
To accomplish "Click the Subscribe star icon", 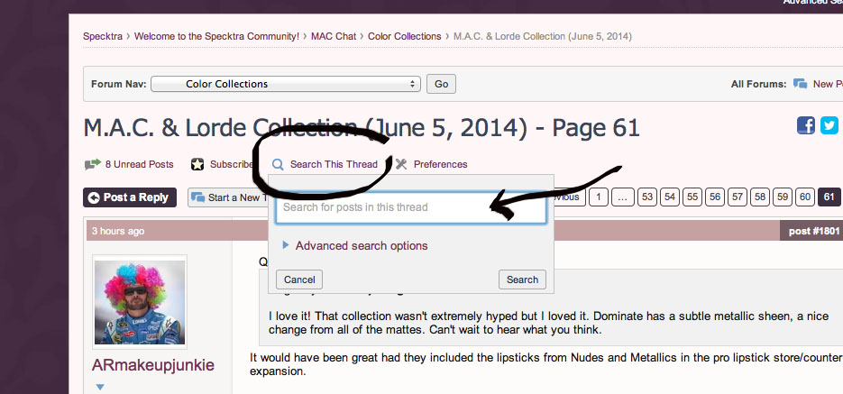I will 197,164.
